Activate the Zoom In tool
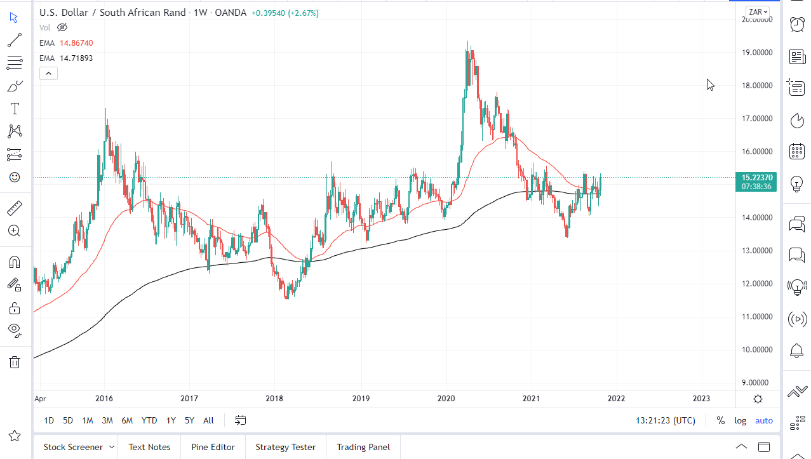 coord(14,230)
